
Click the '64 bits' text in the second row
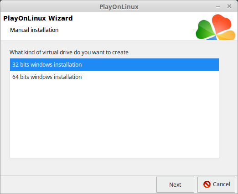(21, 77)
